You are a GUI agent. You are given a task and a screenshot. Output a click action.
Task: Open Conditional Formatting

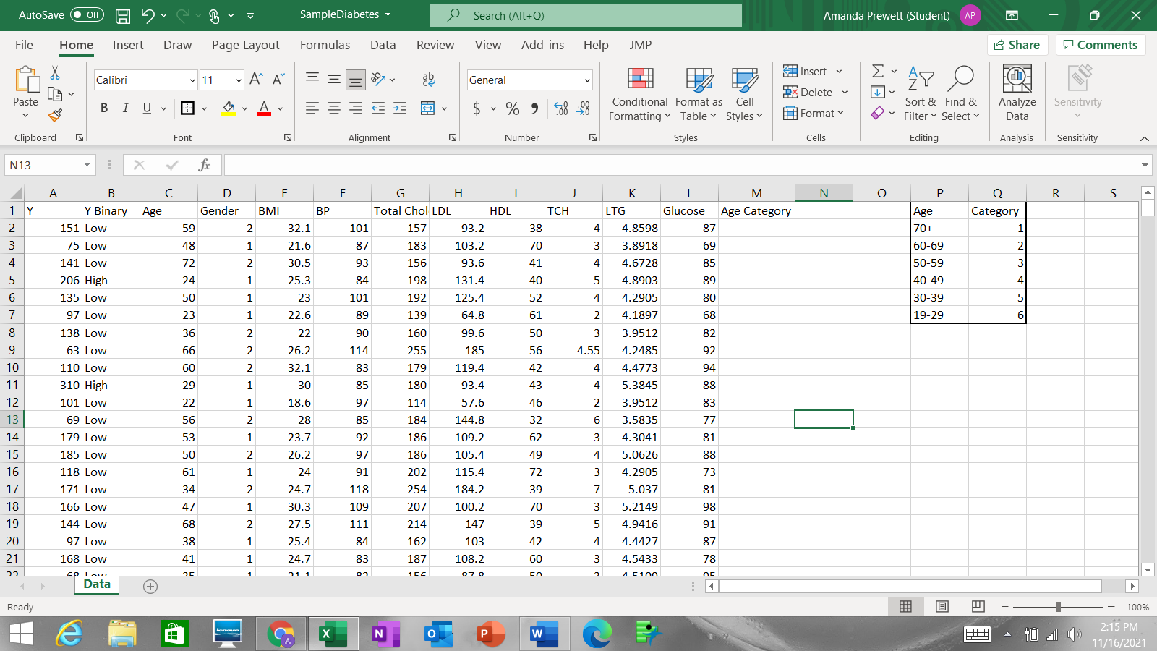639,94
